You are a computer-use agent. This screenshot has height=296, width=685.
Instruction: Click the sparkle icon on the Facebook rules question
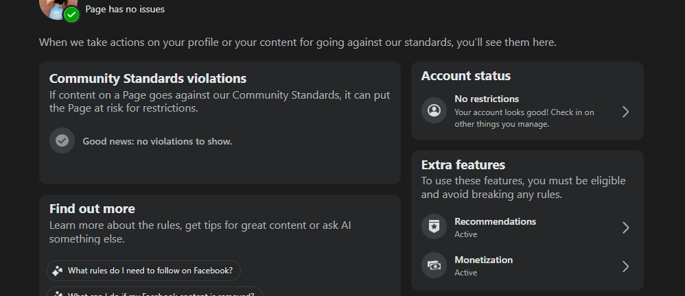click(58, 271)
